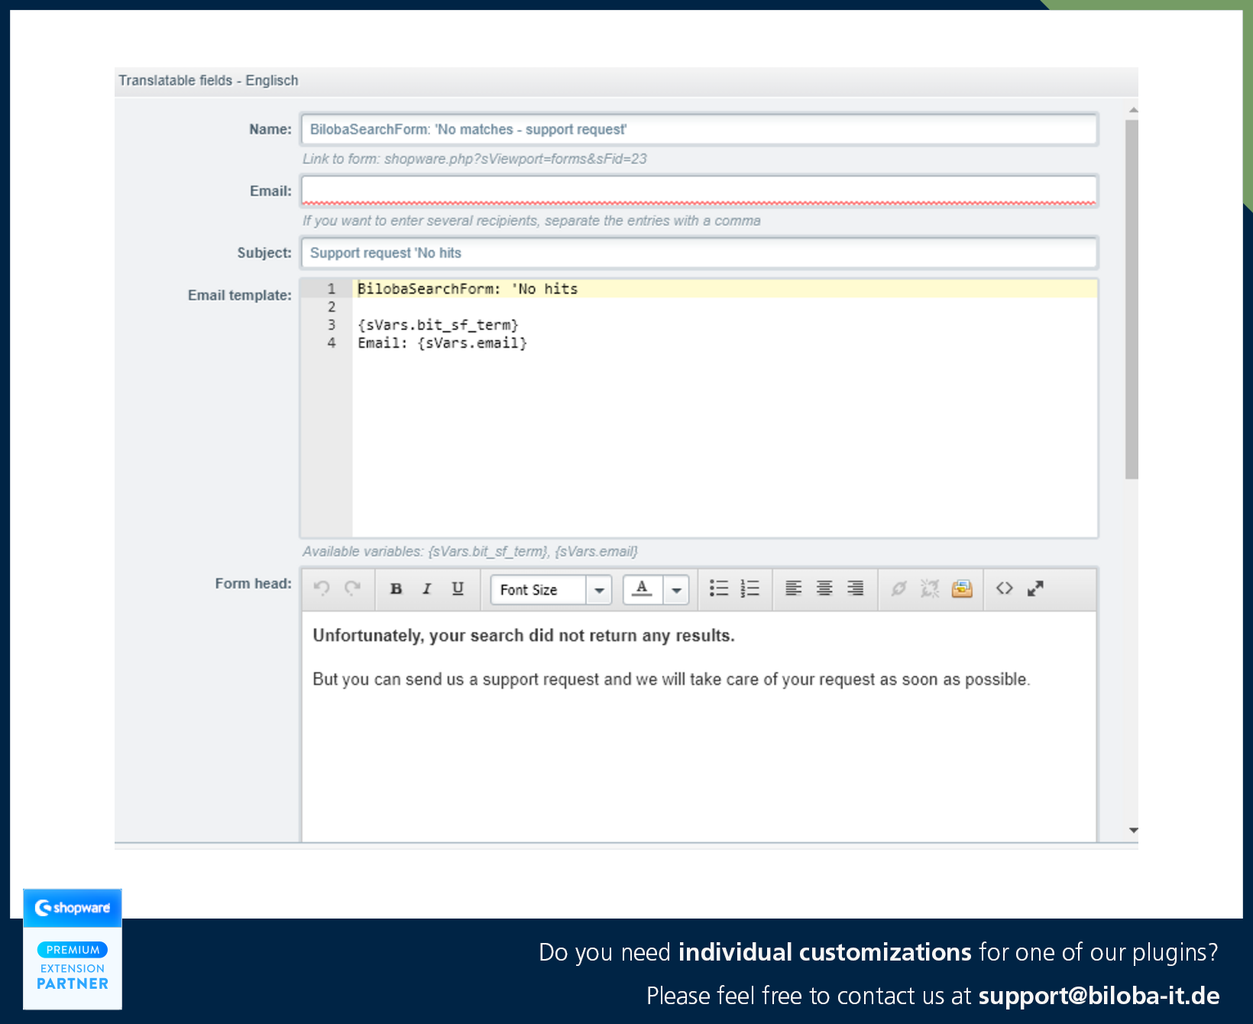This screenshot has width=1253, height=1024.
Task: Switch to HTML source code view
Action: (x=1005, y=588)
